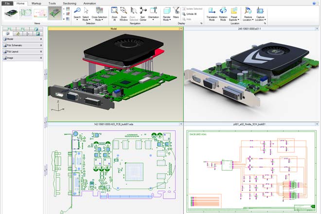Click the Filters funnel icon
This screenshot has height=214, width=321.
point(176,10)
